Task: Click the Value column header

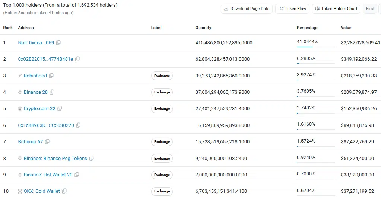Action: pos(346,28)
